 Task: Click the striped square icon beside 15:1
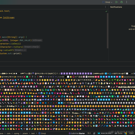point(94,133)
